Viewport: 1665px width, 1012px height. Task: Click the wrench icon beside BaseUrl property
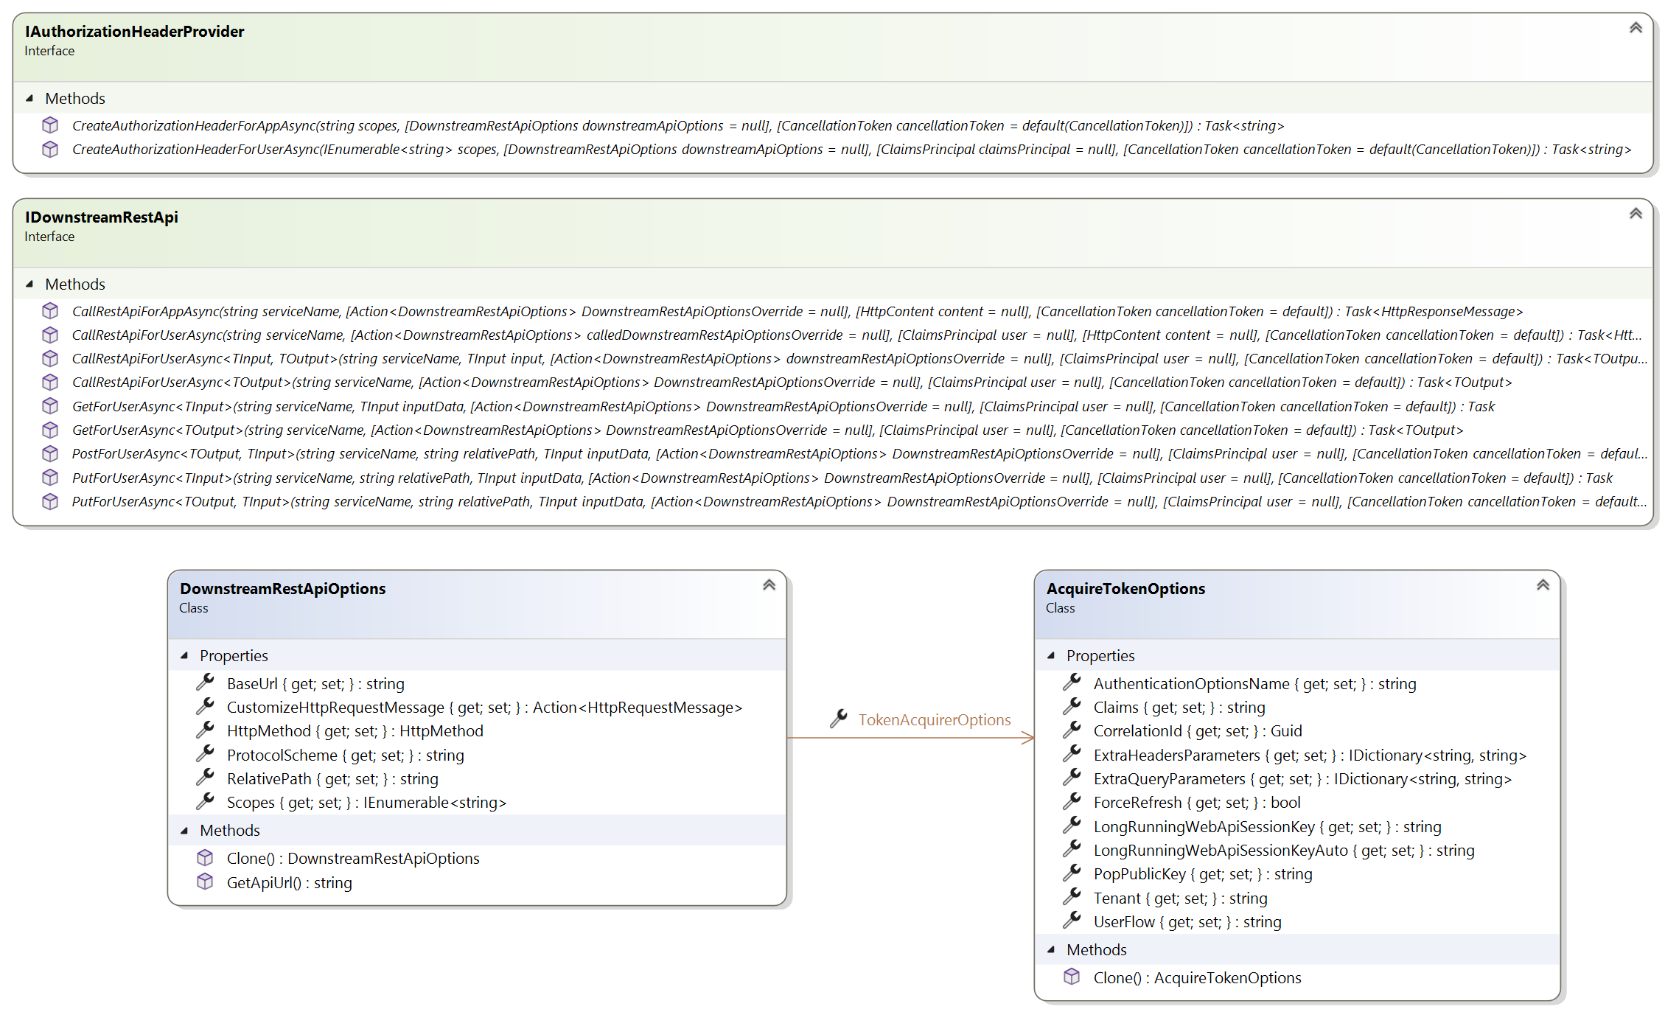click(x=206, y=682)
